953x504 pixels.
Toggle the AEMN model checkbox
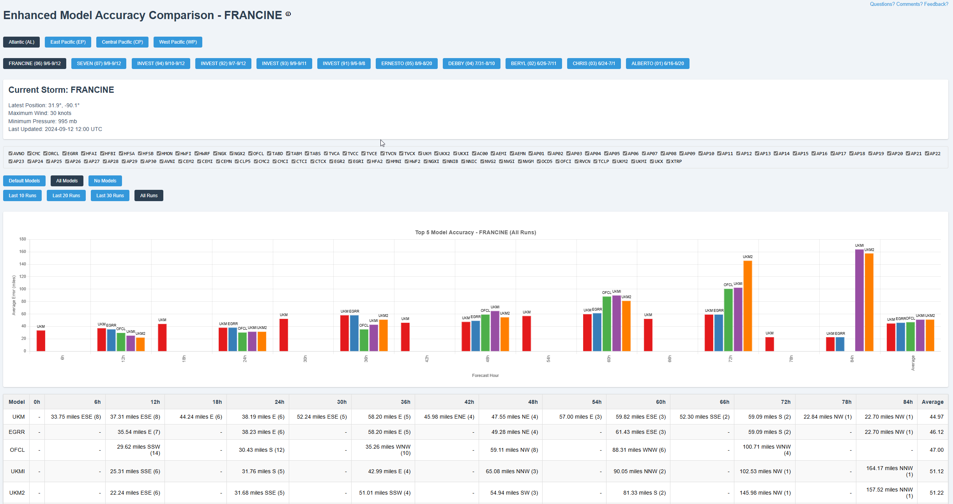coord(512,154)
